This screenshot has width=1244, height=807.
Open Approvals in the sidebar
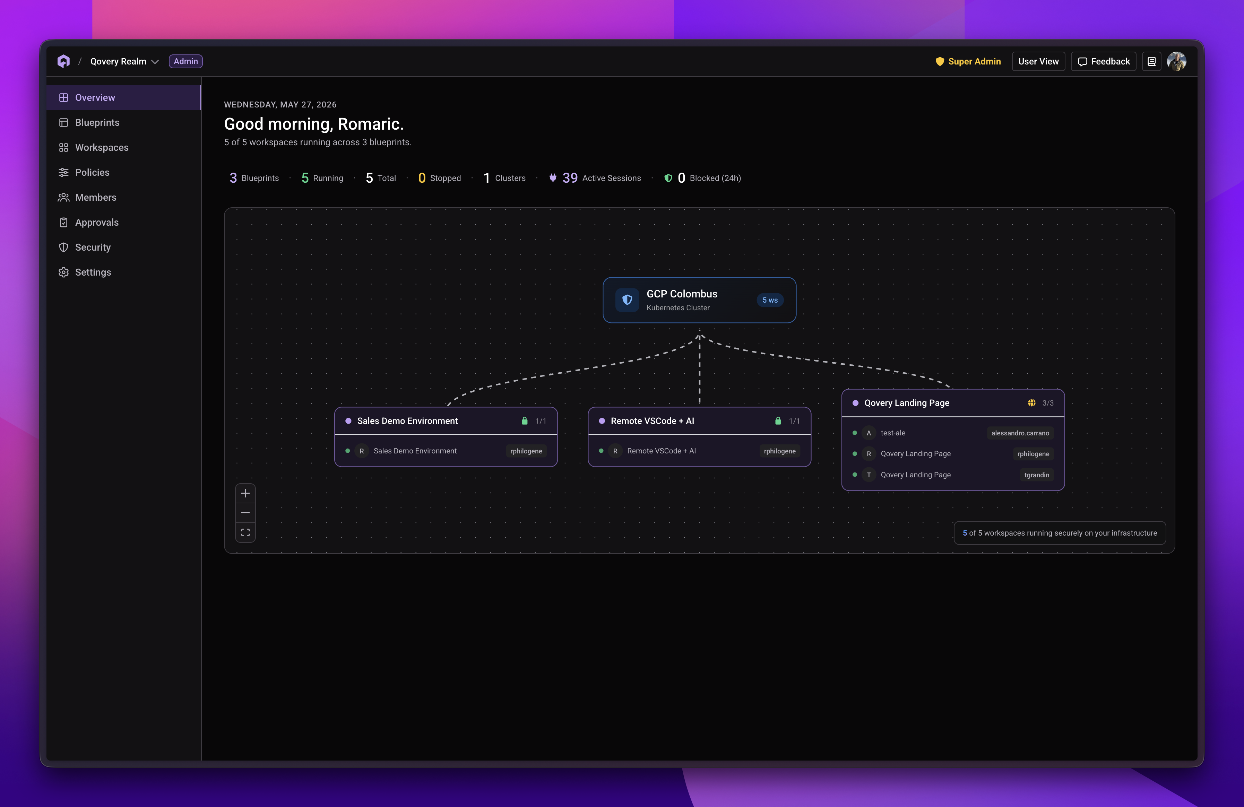click(x=124, y=222)
